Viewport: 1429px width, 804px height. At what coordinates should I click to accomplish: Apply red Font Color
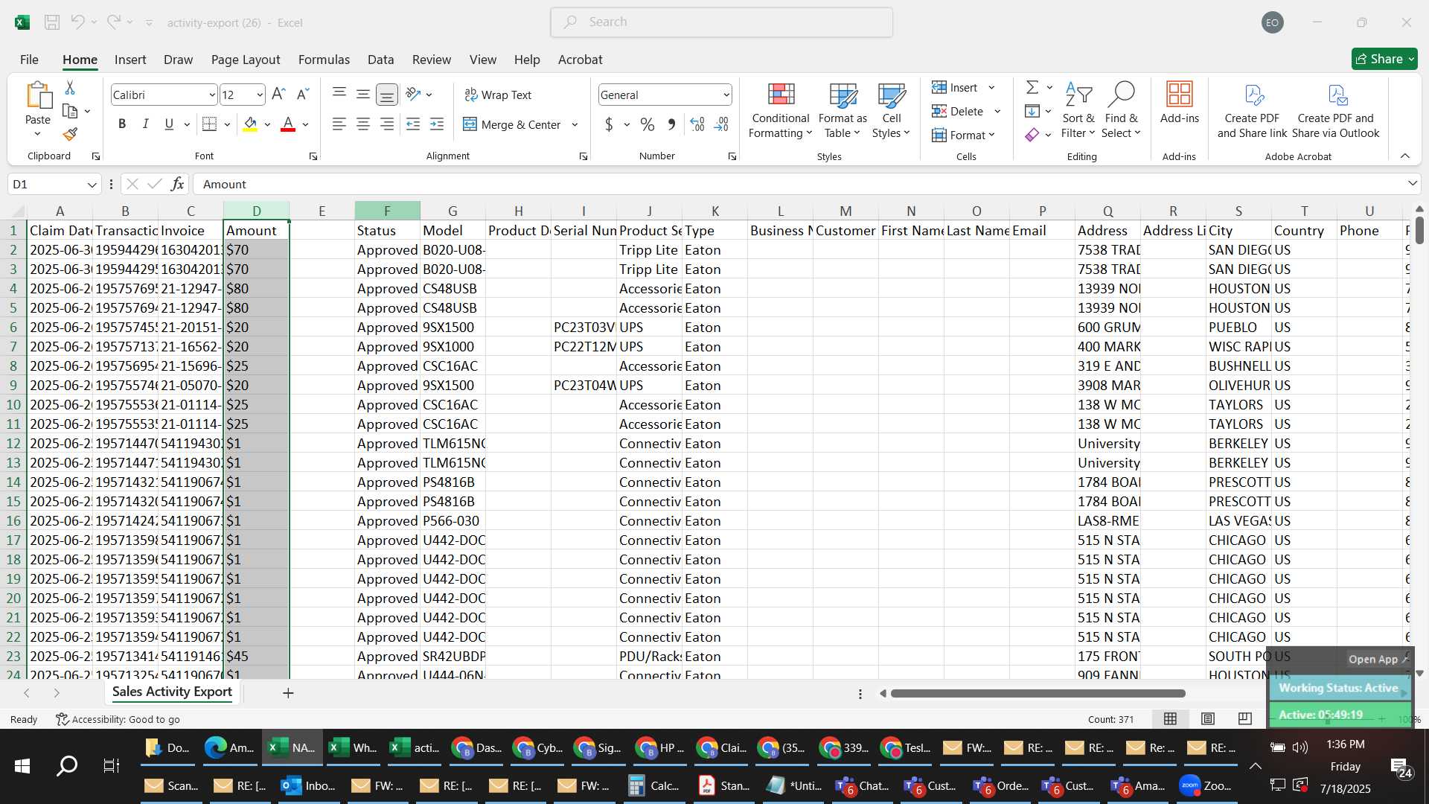[288, 124]
